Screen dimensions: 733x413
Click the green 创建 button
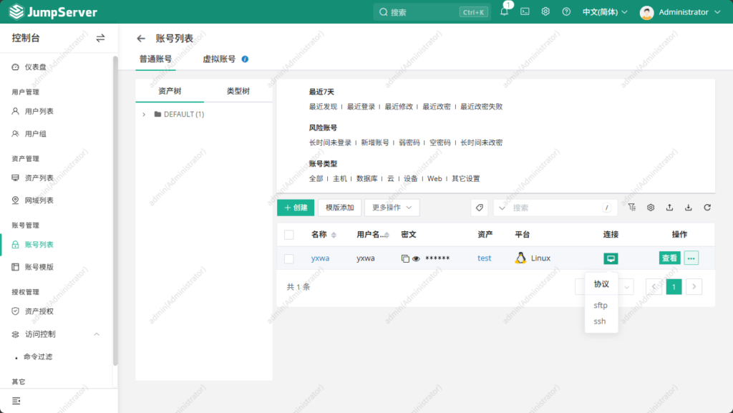tap(296, 208)
